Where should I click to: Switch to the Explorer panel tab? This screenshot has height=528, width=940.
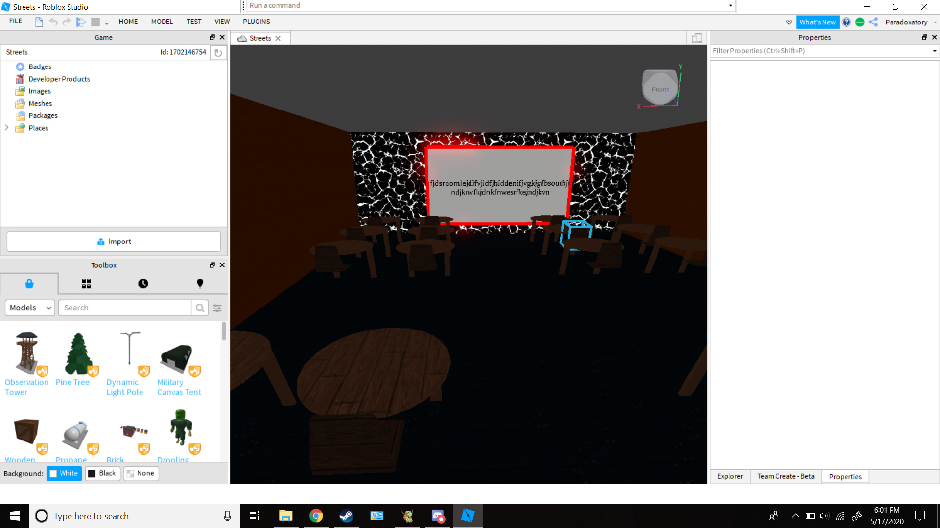(x=729, y=476)
